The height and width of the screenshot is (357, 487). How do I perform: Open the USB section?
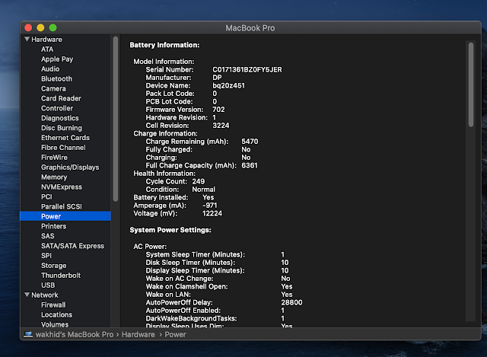(48, 285)
